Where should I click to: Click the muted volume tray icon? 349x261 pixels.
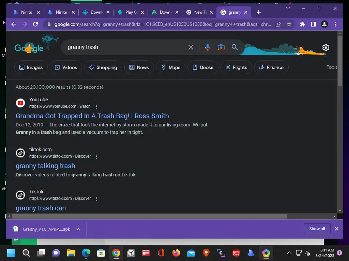[307, 253]
